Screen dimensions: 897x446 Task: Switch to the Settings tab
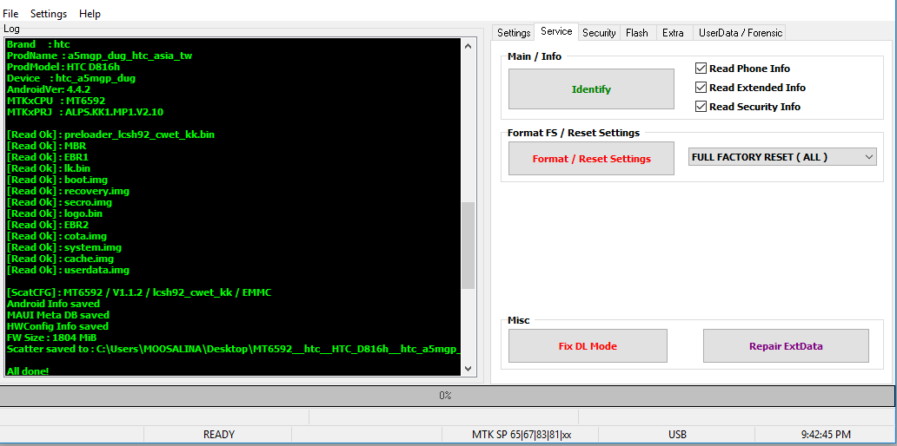[x=514, y=33]
